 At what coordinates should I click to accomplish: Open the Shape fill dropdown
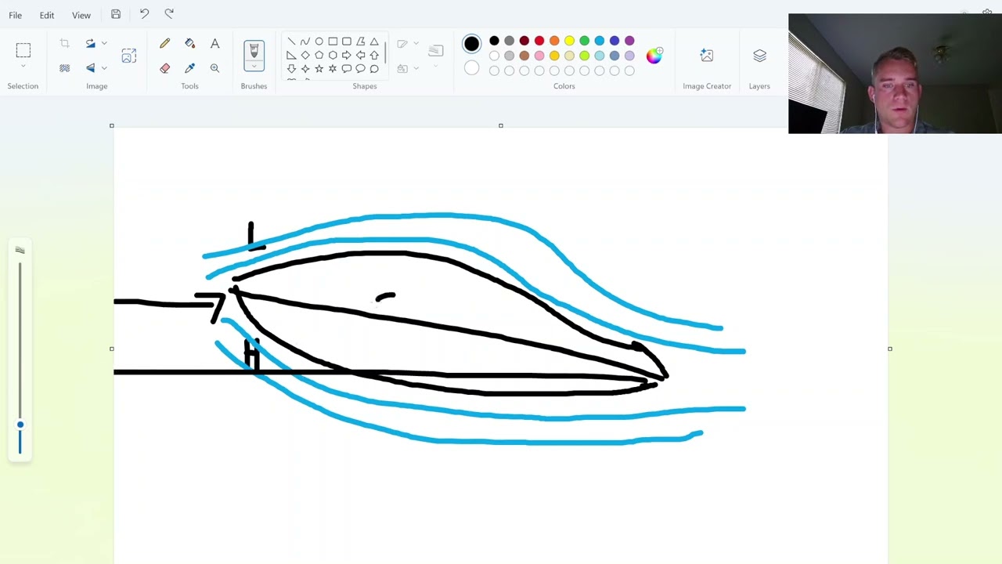[416, 68]
